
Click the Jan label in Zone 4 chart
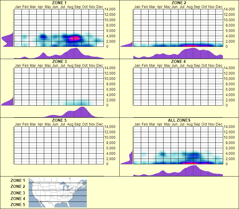tap(137, 65)
